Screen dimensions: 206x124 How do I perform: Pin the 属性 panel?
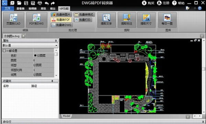[x=56, y=41]
